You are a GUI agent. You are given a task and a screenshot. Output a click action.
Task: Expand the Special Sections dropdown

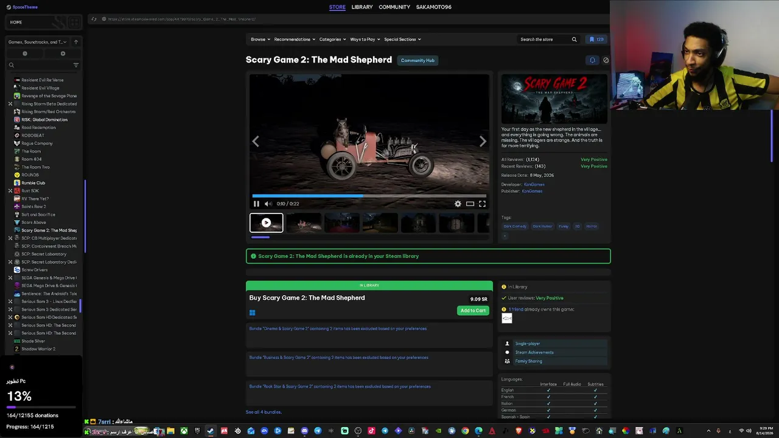402,40
